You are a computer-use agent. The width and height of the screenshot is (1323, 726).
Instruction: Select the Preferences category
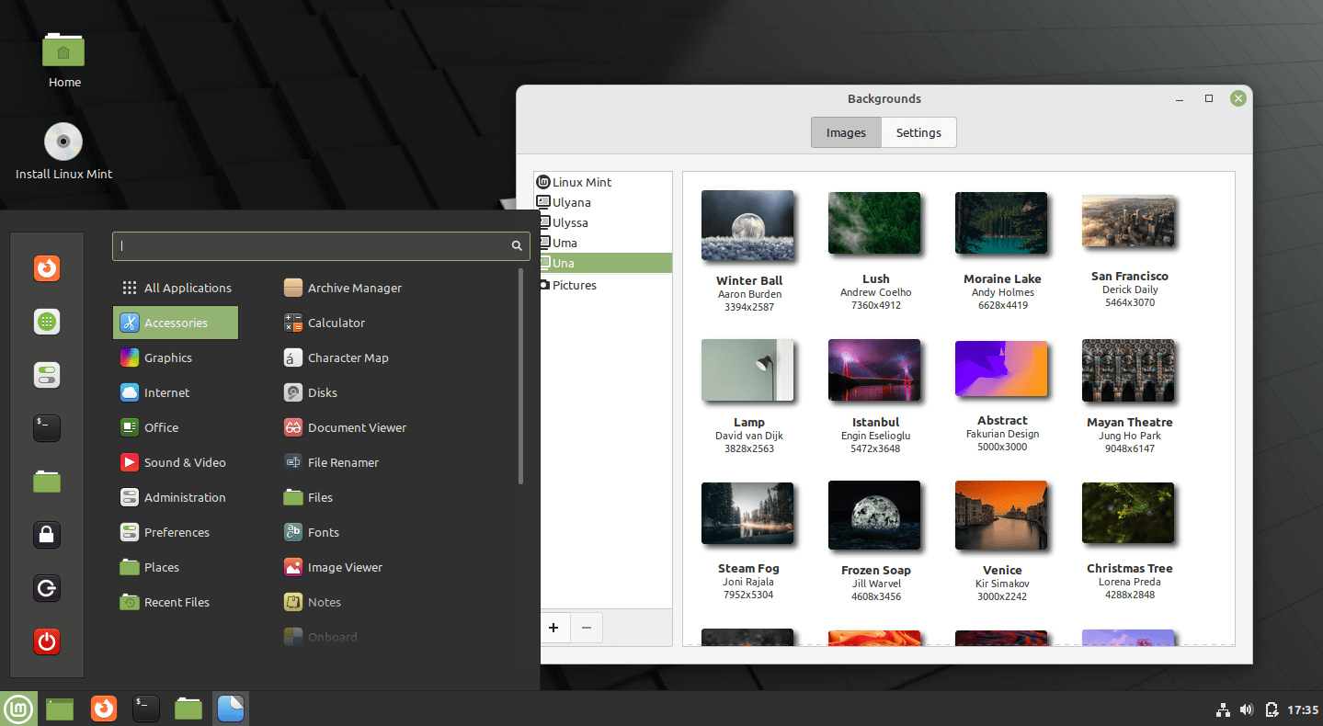(176, 532)
